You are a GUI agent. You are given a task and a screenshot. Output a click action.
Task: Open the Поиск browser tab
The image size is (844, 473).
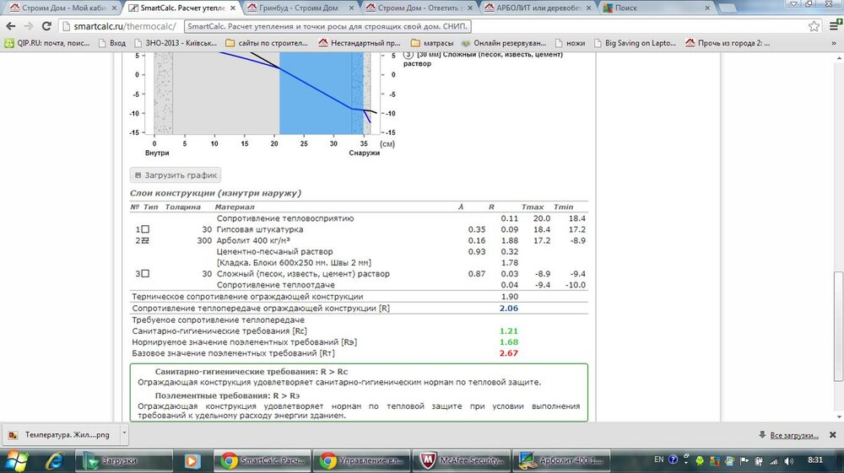pyautogui.click(x=641, y=8)
